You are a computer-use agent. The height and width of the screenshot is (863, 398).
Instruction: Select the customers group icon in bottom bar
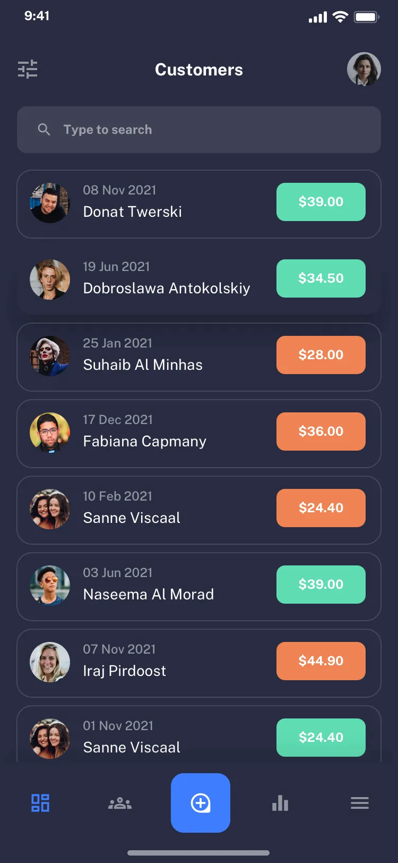[x=120, y=803]
